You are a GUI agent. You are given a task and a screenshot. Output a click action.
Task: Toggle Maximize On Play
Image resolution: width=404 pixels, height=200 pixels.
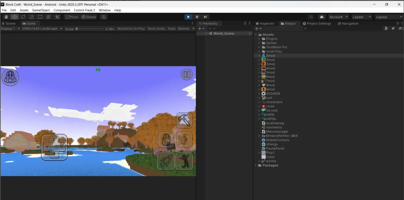(x=131, y=29)
